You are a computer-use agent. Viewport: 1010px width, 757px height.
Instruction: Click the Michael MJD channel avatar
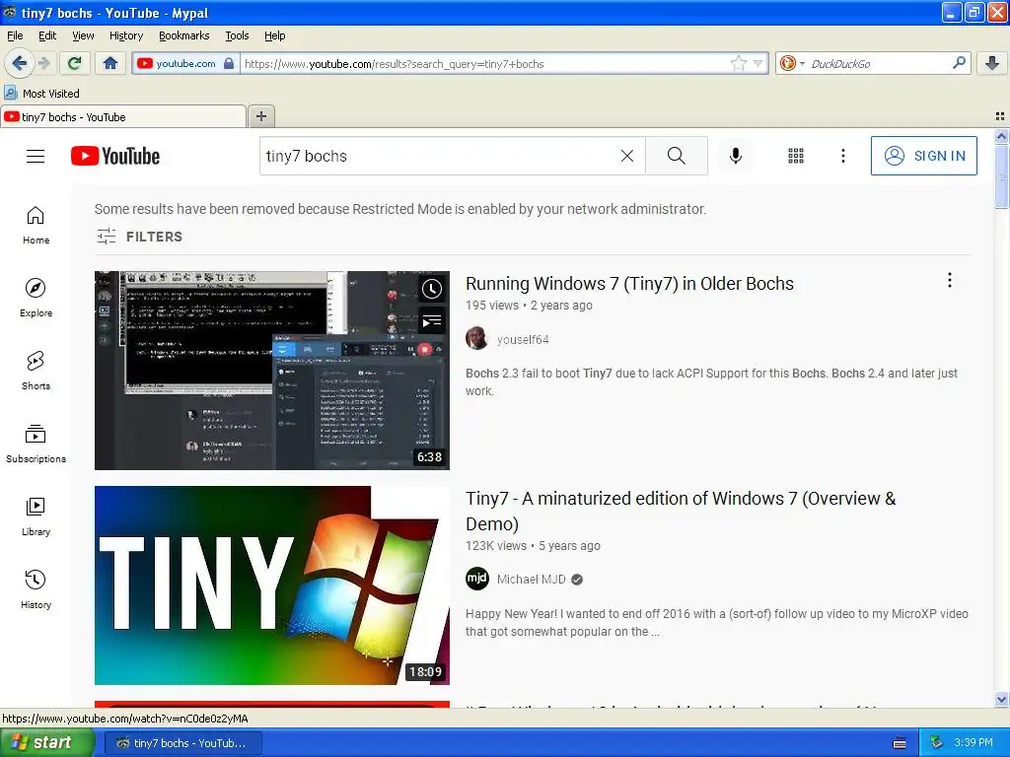coord(476,579)
